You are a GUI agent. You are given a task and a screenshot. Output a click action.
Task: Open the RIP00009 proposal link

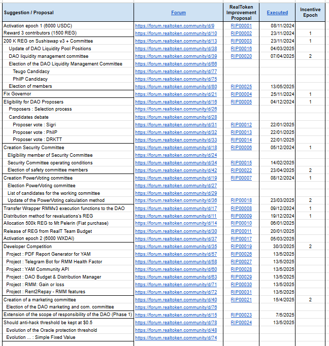point(241,216)
